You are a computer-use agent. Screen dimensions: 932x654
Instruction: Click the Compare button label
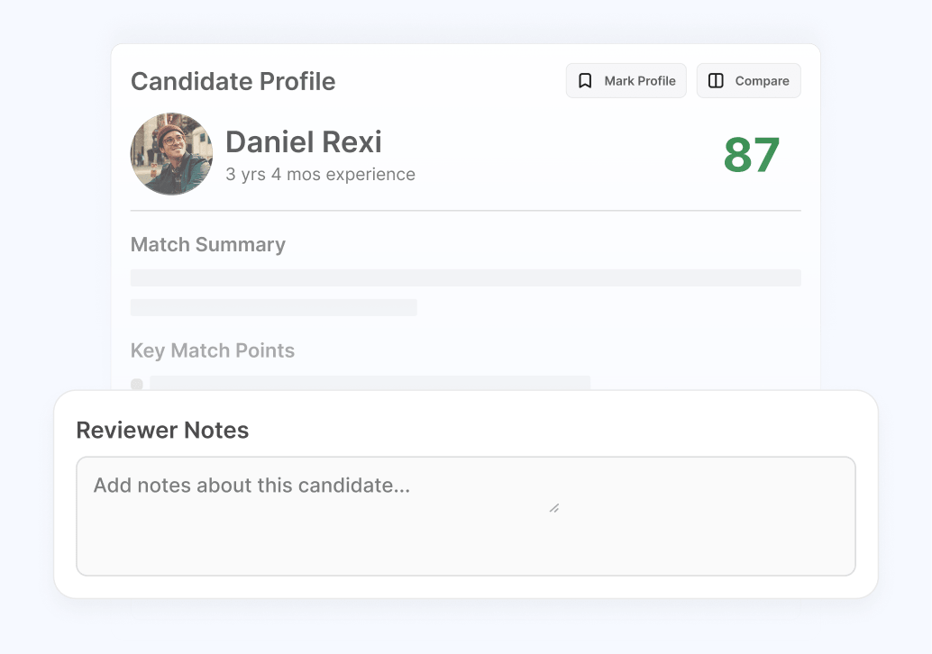click(x=762, y=81)
